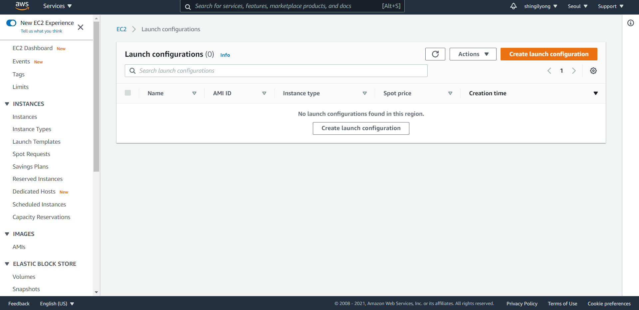
Task: Open Spot Requests in sidebar
Action: pyautogui.click(x=31, y=154)
